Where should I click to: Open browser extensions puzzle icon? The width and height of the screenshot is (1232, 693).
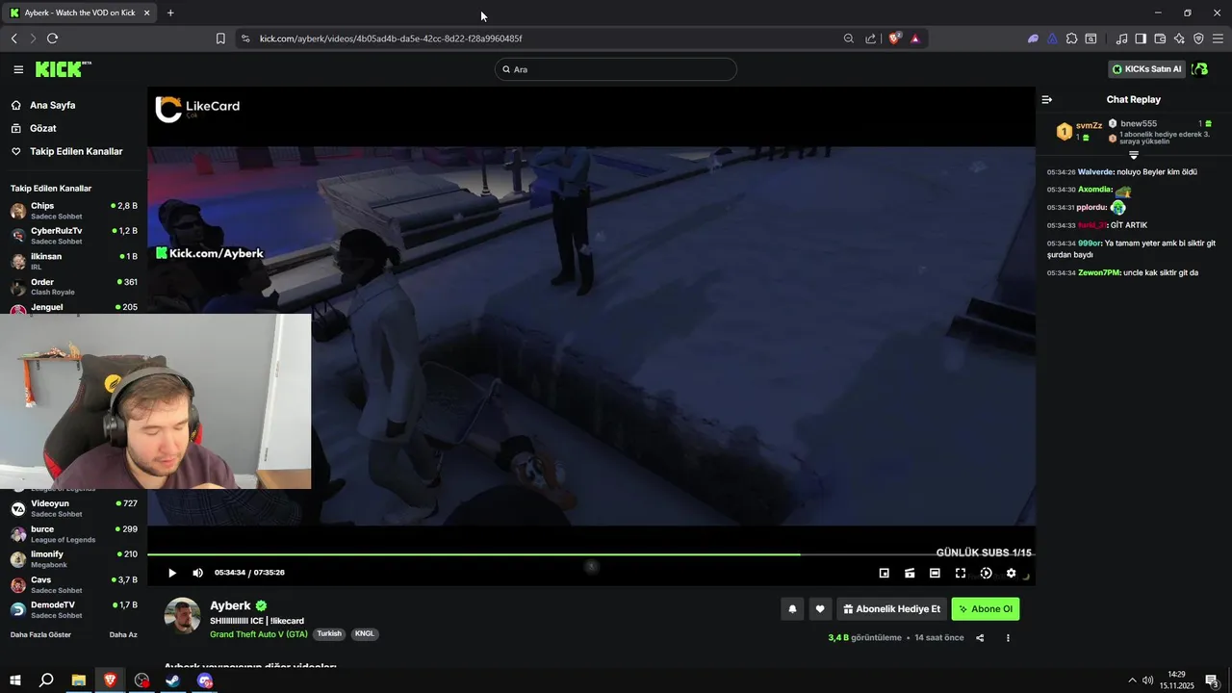[1071, 38]
